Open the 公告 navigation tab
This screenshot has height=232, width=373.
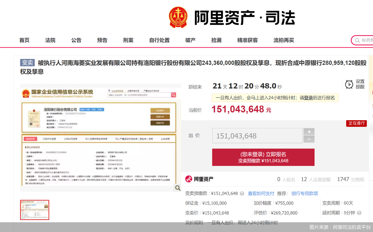click(x=76, y=40)
